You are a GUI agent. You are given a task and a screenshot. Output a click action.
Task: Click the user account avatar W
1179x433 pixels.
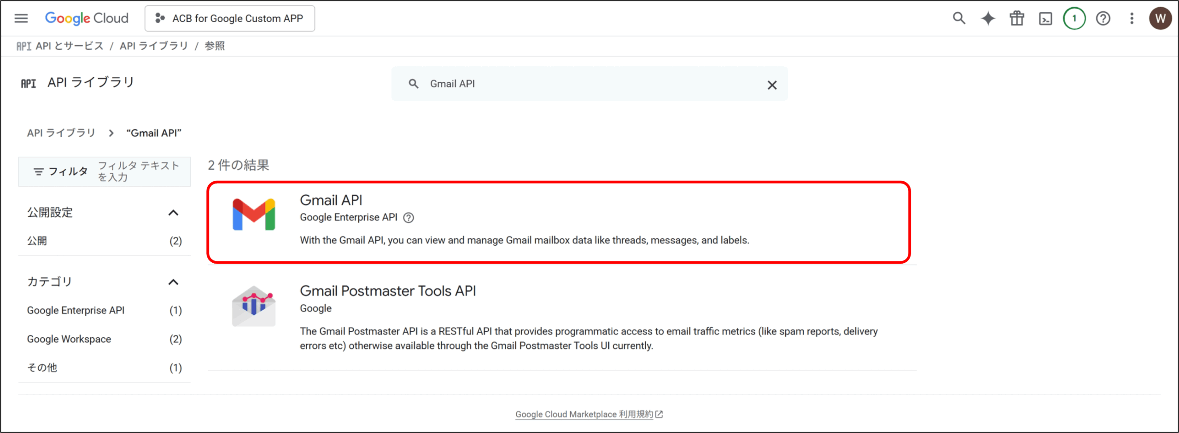pos(1160,18)
